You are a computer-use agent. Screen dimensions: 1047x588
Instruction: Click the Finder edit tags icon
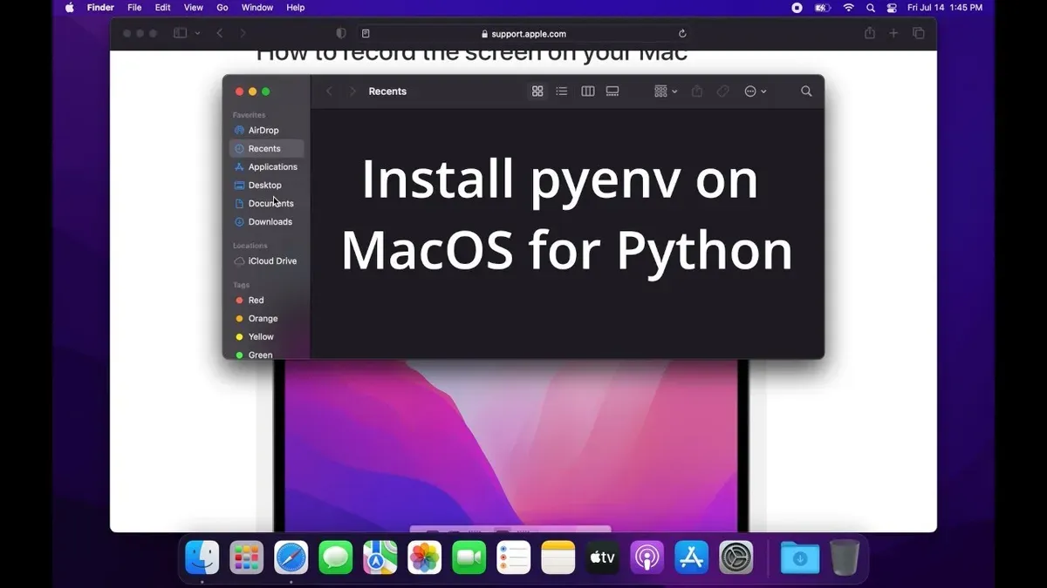pos(723,91)
